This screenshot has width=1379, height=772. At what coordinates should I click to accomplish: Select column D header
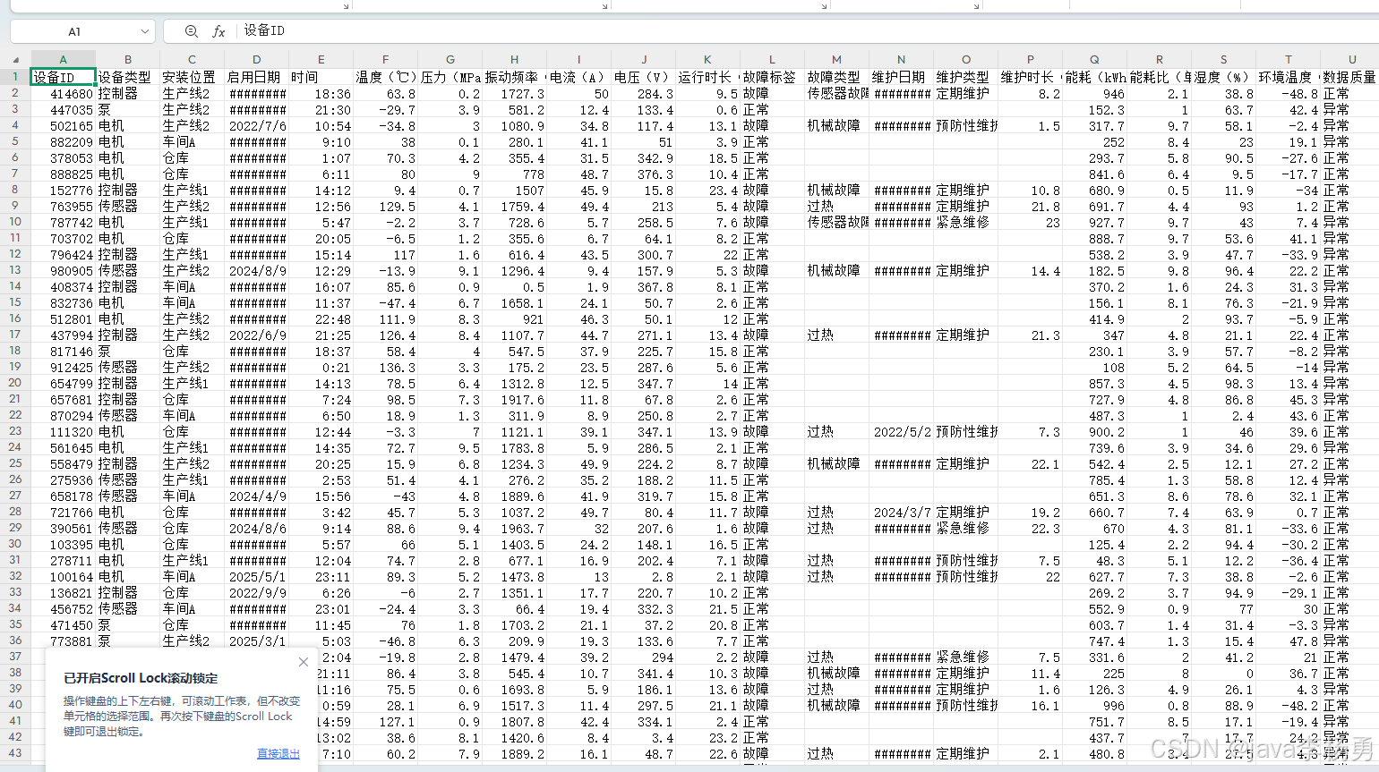point(256,60)
